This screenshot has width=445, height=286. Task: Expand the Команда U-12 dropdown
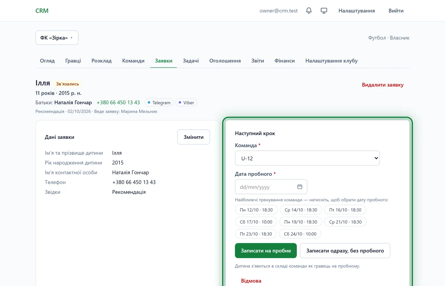(x=307, y=158)
